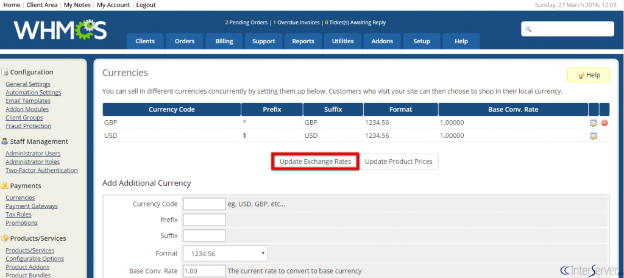624x278 pixels.
Task: Click the Base Conv. Rate input
Action: [x=205, y=271]
